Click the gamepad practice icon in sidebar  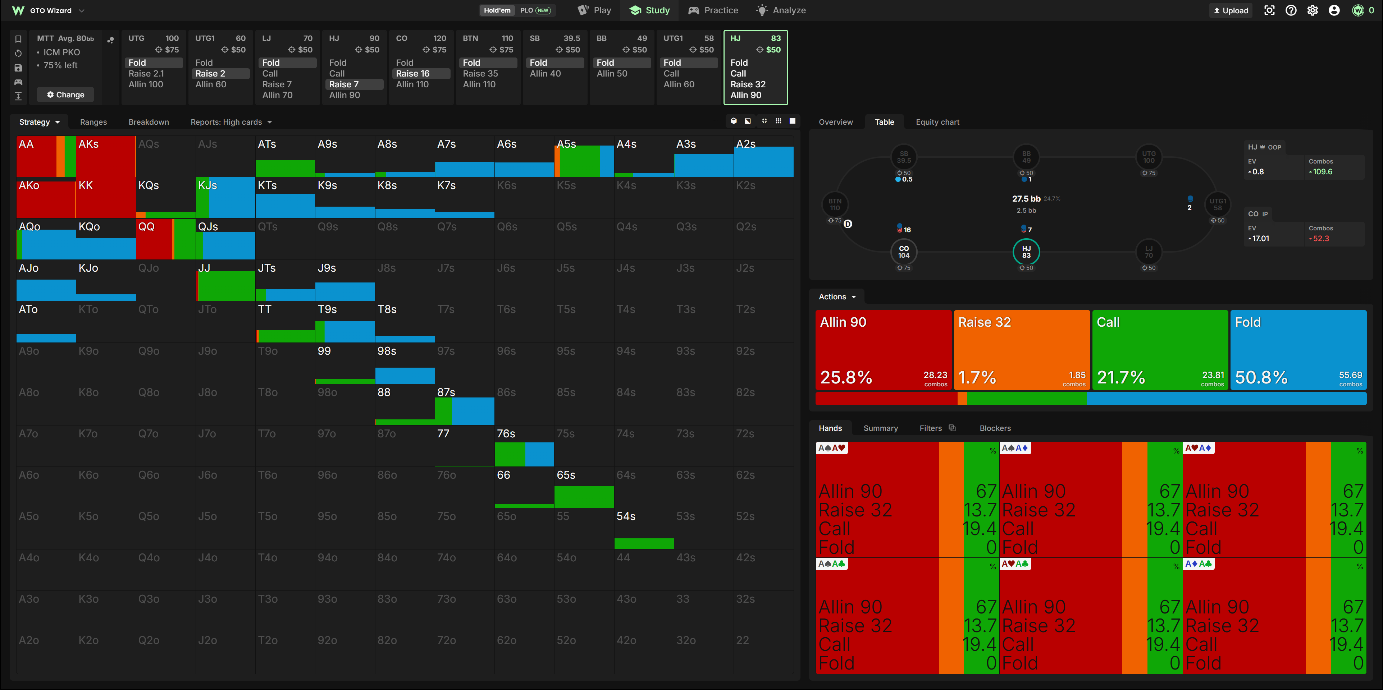(x=18, y=82)
